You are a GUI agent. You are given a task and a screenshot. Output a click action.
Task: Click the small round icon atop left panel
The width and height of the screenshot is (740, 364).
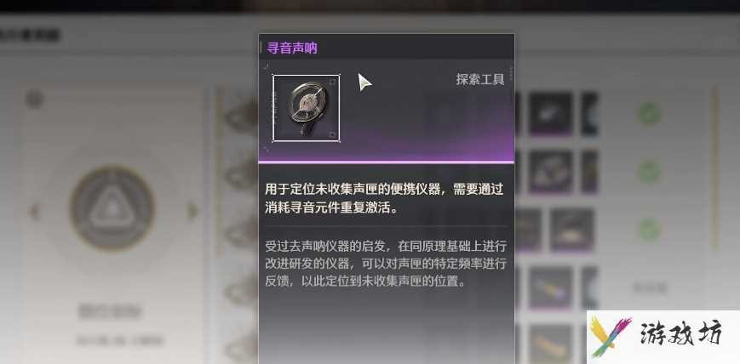[x=34, y=99]
